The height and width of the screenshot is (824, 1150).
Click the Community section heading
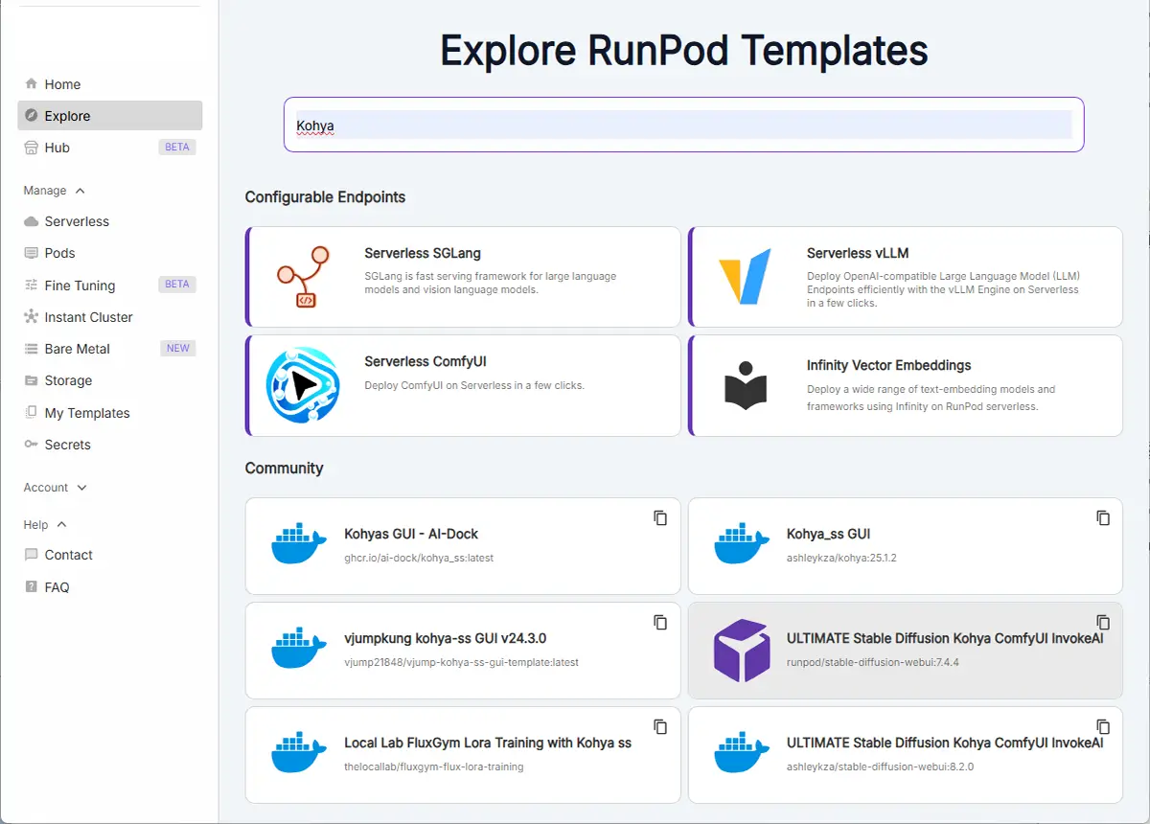pyautogui.click(x=284, y=469)
